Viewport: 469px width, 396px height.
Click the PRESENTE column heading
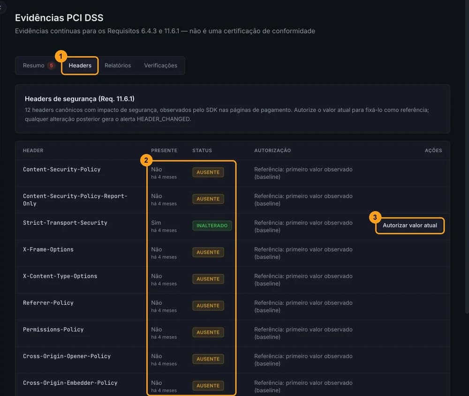(x=164, y=150)
